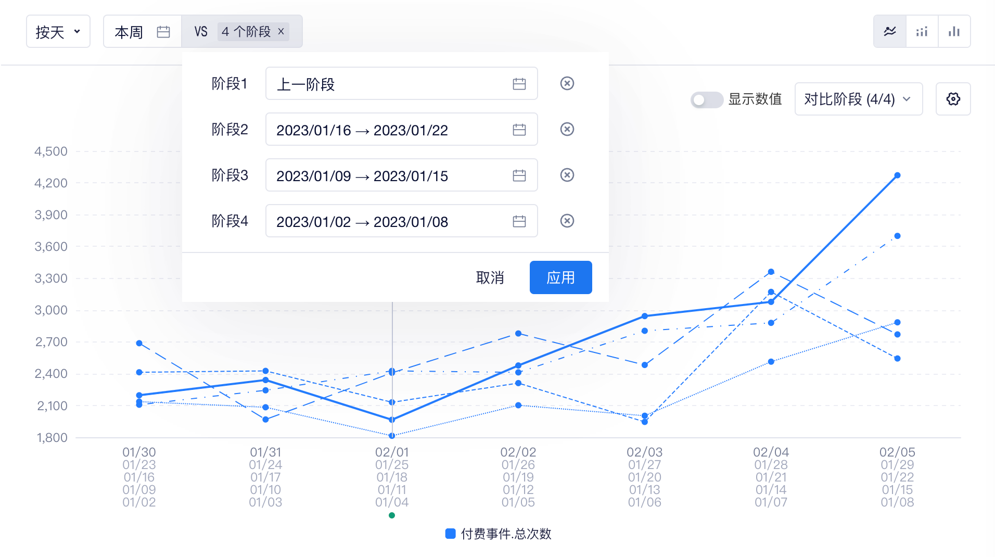995x557 pixels.
Task: Click 应用 button
Action: (x=560, y=277)
